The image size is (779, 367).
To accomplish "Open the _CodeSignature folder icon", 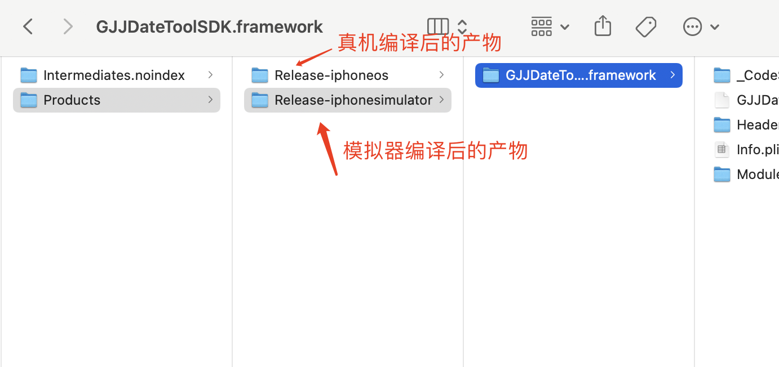I will (x=722, y=75).
